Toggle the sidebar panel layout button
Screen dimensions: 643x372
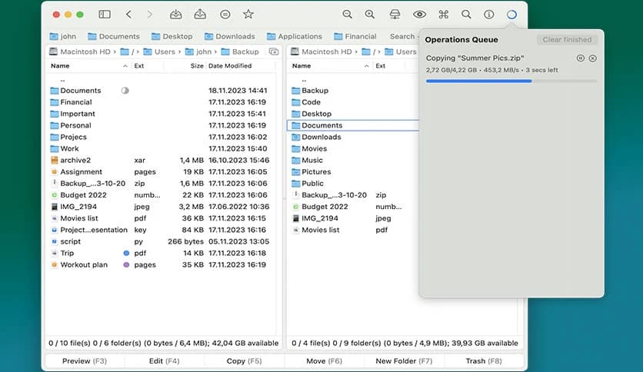pyautogui.click(x=105, y=14)
